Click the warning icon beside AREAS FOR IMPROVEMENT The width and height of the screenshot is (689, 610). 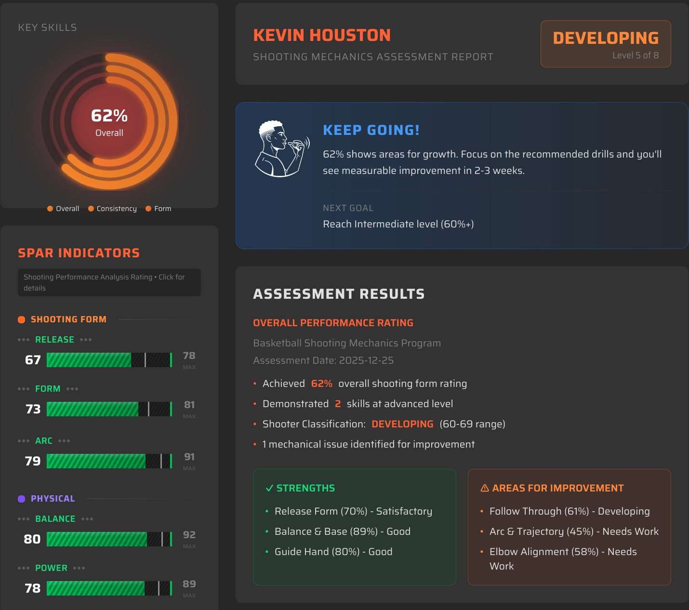point(484,488)
